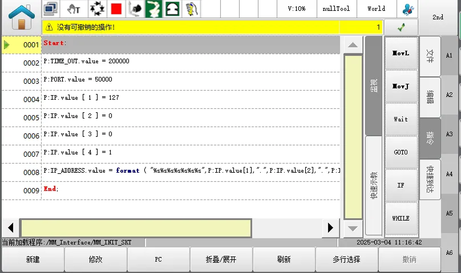This screenshot has height=273, width=461.
Task: Click the 多行选择 button
Action: (347, 259)
